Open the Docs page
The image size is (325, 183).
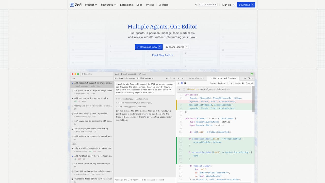pos(139,5)
